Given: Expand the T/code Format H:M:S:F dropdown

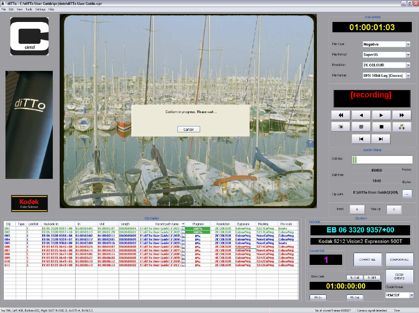Looking at the screenshot, I should pos(411,295).
